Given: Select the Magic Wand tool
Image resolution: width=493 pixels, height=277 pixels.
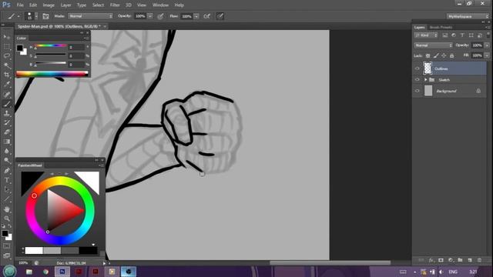Looking at the screenshot, I should point(7,65).
